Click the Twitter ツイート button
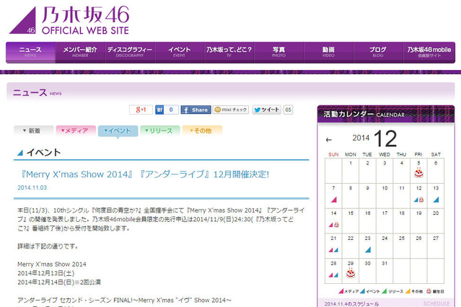This screenshot has width=461, height=307. click(x=267, y=110)
